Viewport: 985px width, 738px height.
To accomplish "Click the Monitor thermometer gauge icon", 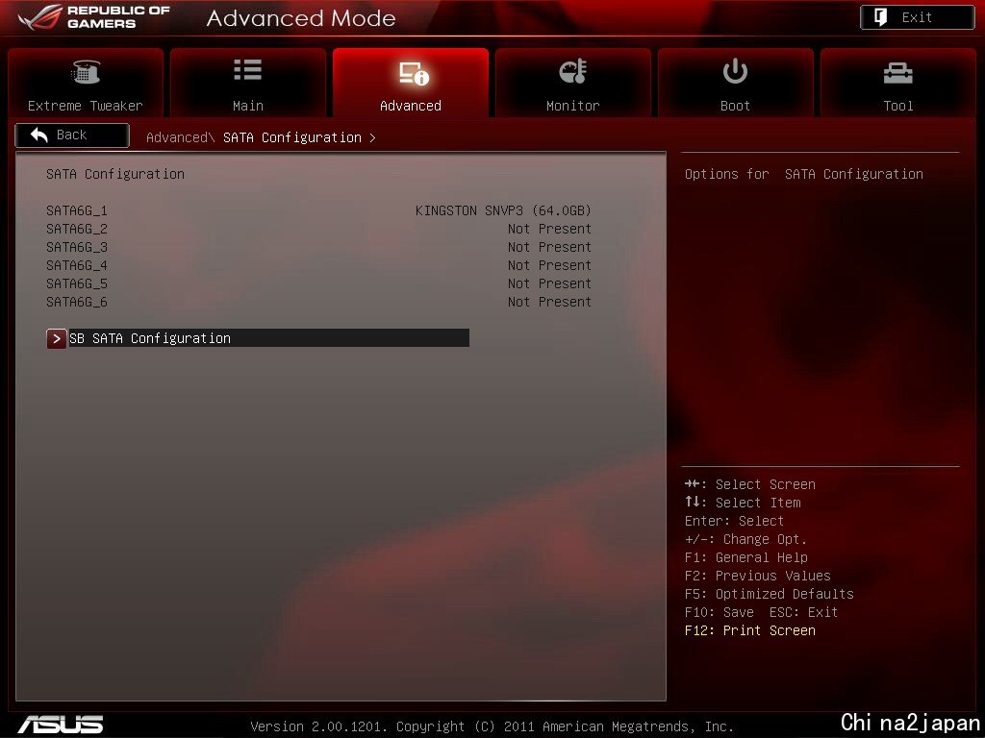I will (573, 71).
